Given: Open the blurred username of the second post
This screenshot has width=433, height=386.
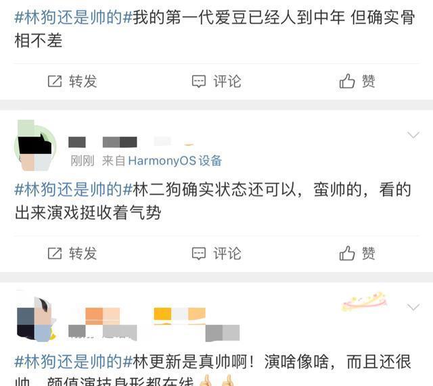Looking at the screenshot, I should click(103, 142).
